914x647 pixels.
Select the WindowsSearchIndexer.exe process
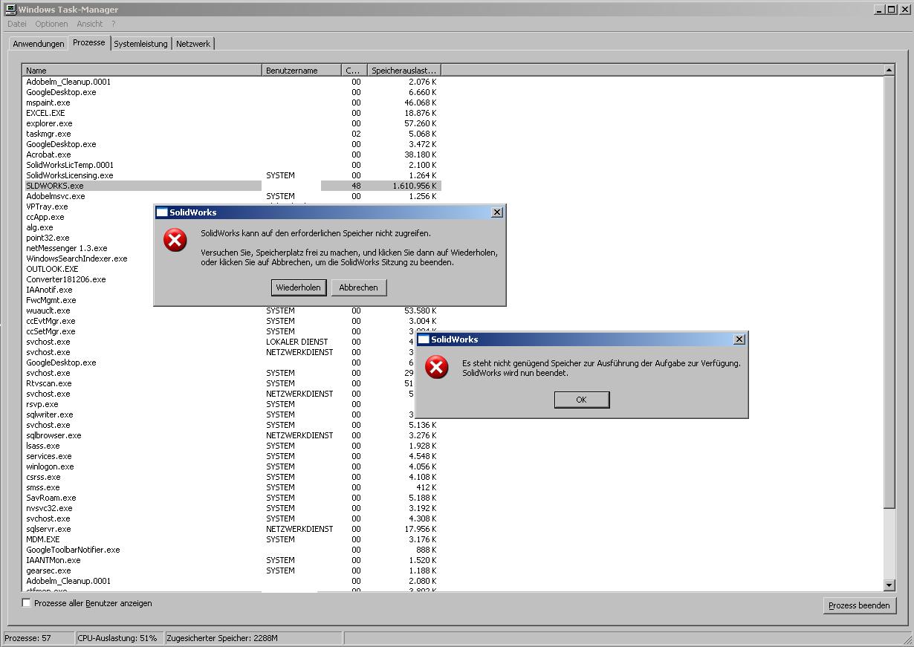point(77,259)
